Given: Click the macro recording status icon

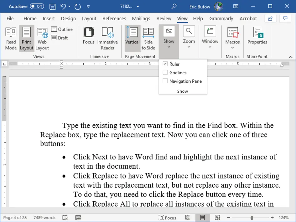Looking at the screenshot, I should [x=78, y=218].
